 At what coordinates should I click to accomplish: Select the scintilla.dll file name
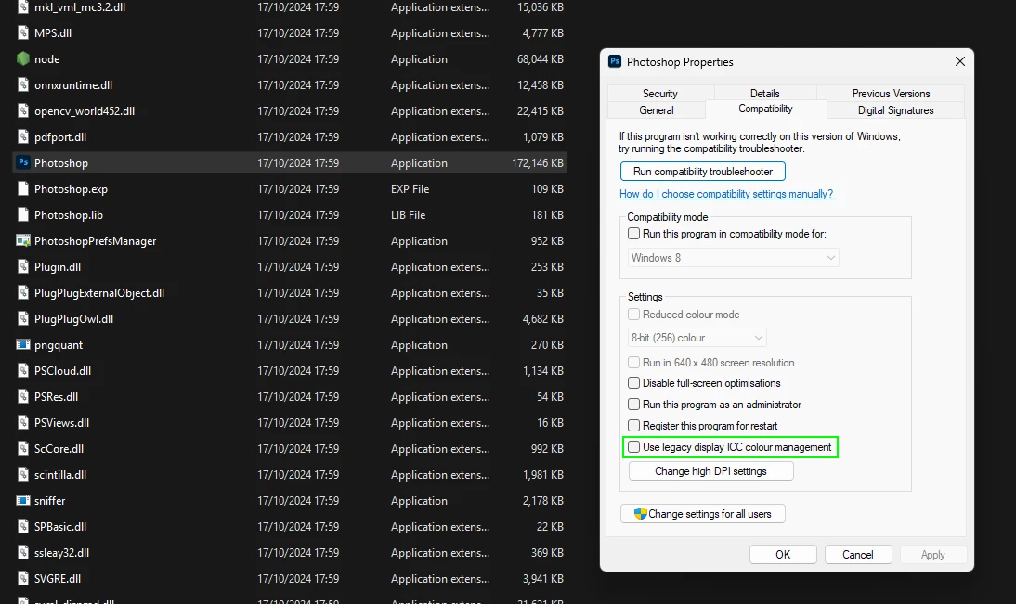(x=60, y=474)
